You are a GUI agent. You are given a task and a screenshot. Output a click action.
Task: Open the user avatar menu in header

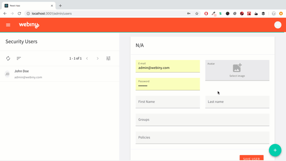[278, 25]
